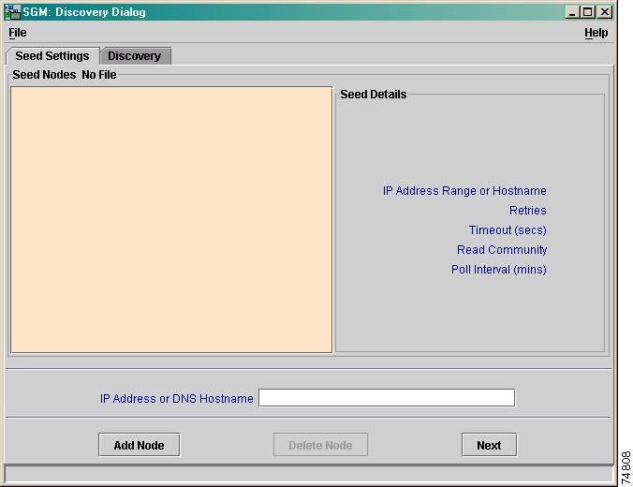This screenshot has width=633, height=487.
Task: Click the IP Address or DNS Hostname label
Action: [177, 399]
